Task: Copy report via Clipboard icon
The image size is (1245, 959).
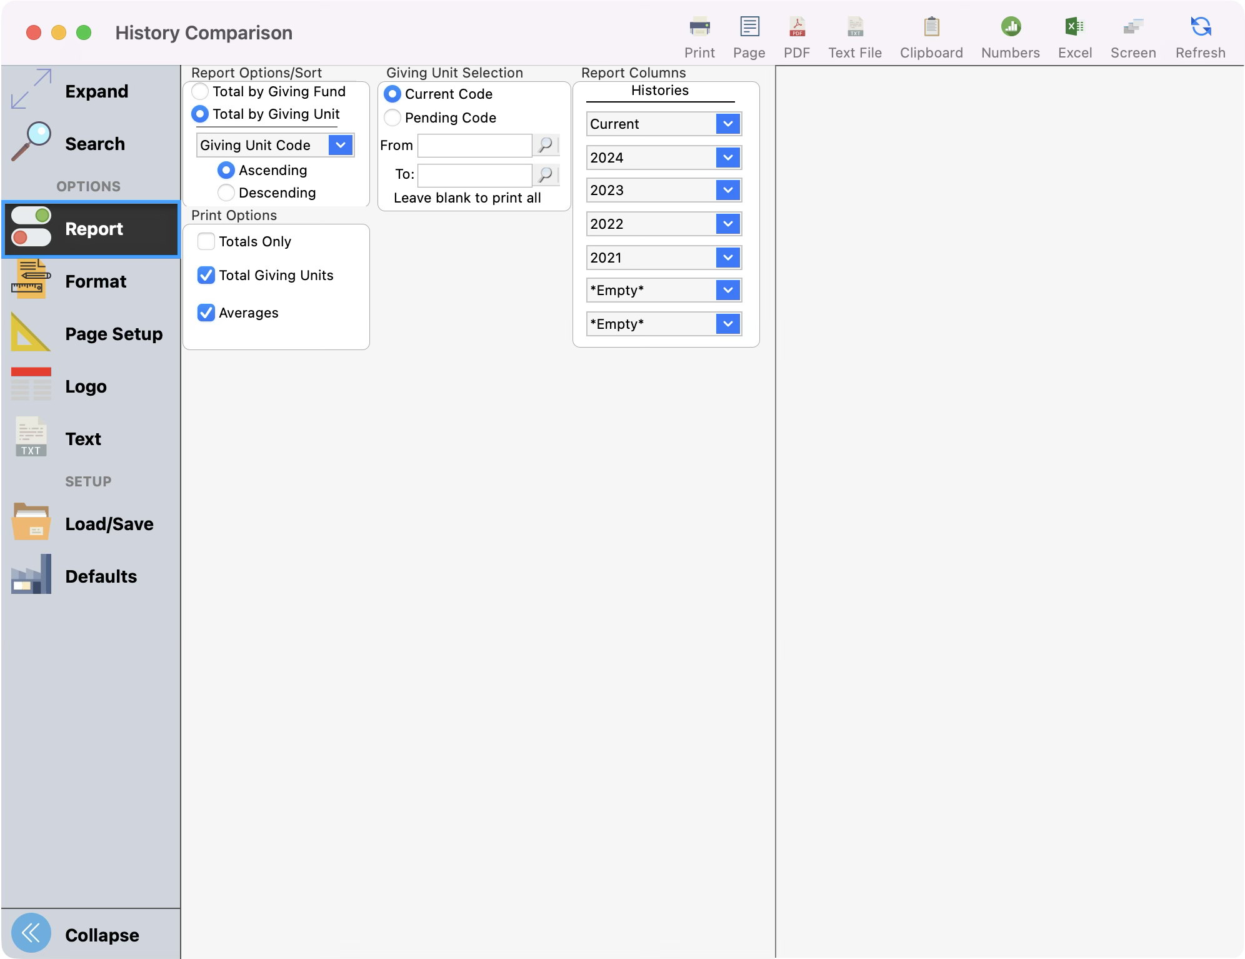Action: point(931,27)
